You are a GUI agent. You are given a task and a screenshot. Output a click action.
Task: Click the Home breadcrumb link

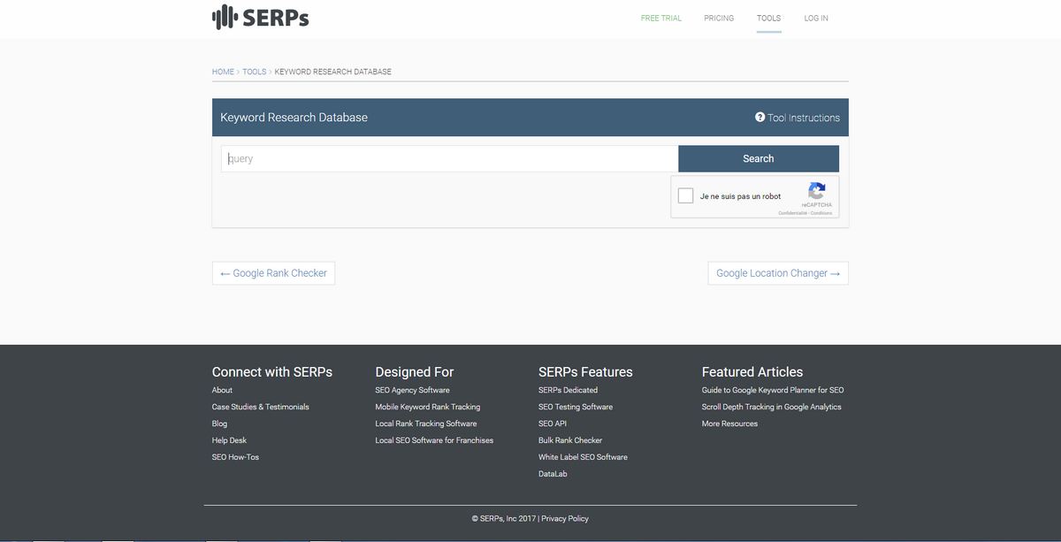(223, 72)
